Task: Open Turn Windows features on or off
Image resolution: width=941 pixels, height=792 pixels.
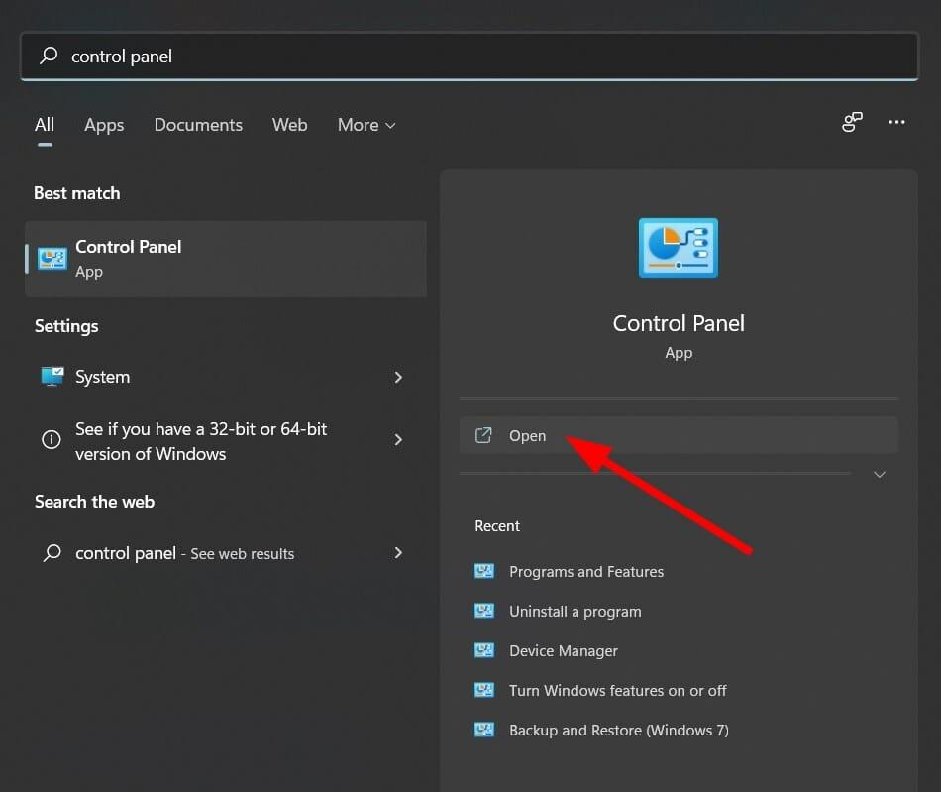Action: 617,690
